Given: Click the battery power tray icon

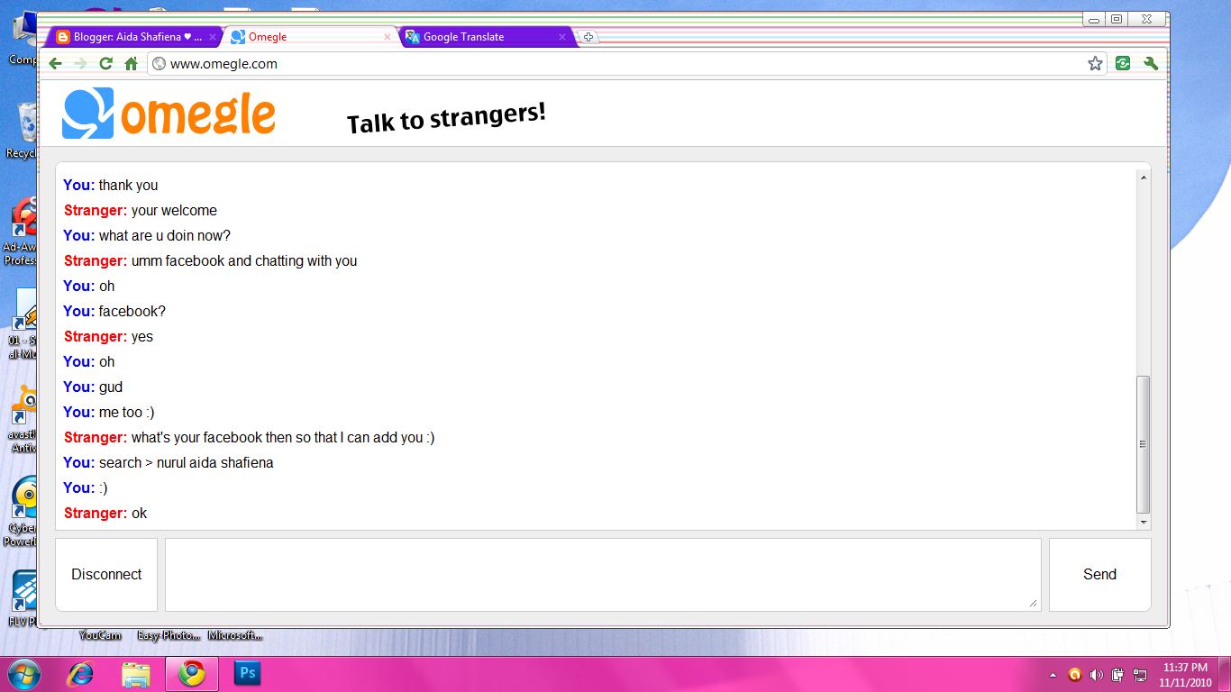Looking at the screenshot, I should (1117, 674).
